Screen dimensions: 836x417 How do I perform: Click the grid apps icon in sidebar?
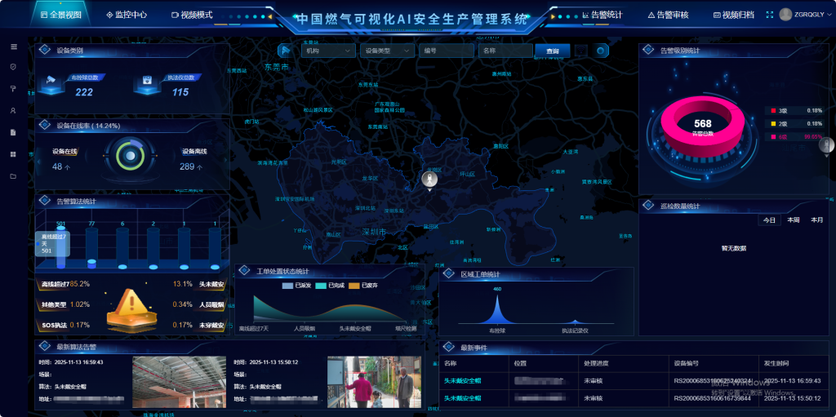pyautogui.click(x=13, y=153)
